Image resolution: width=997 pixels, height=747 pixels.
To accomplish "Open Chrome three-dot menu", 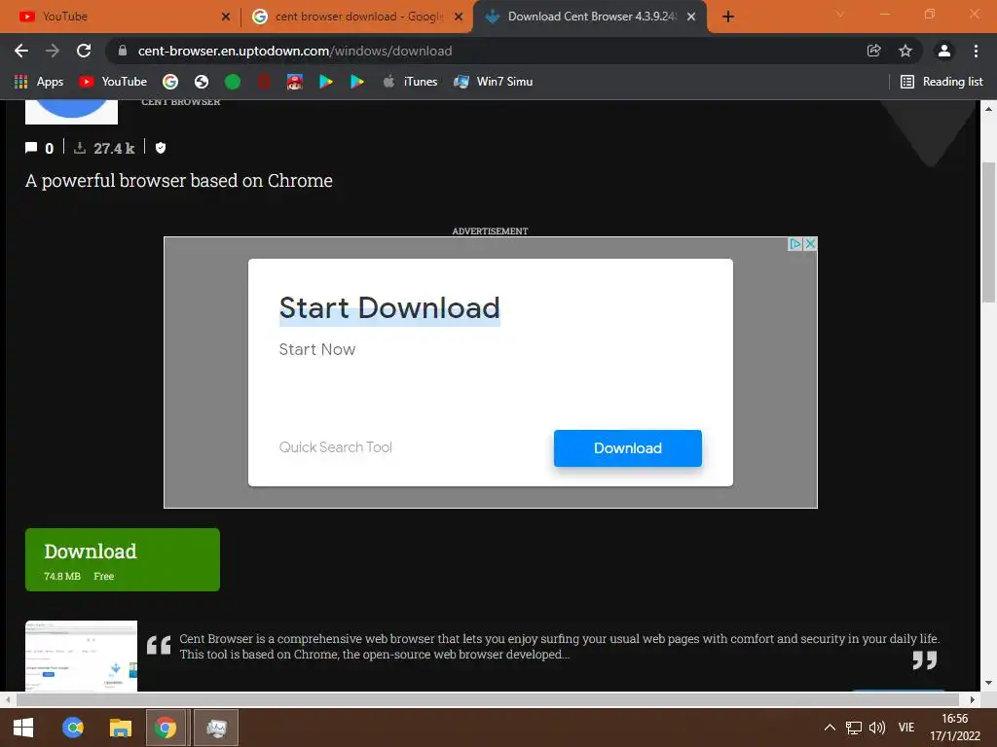I will tap(976, 51).
